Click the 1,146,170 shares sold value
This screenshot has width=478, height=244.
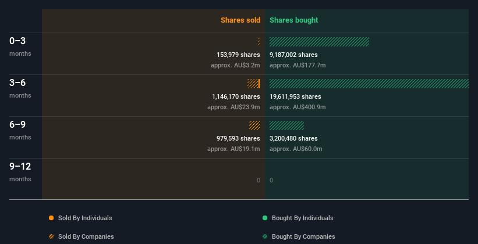pyautogui.click(x=236, y=96)
